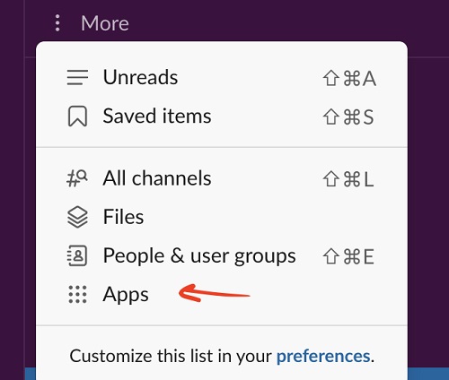Select the Saved items menu entry

[x=222, y=116]
